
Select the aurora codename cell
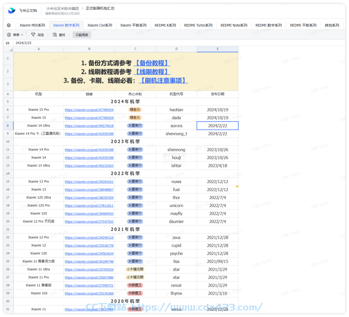coord(176,126)
